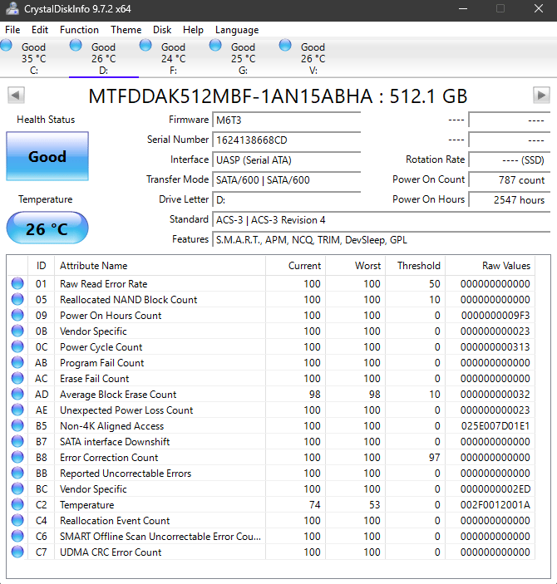Click threshold value 97 in Error Correction row

coord(434,458)
